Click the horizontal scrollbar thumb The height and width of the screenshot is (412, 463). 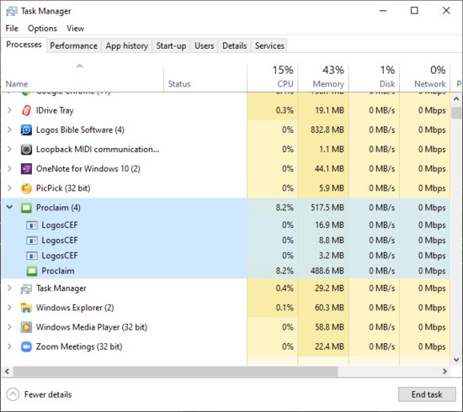(x=175, y=372)
